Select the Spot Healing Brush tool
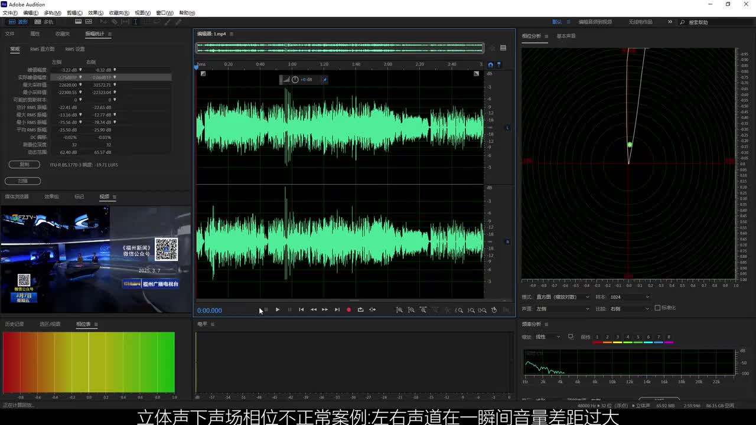Viewport: 756px width, 425px height. pos(178,22)
